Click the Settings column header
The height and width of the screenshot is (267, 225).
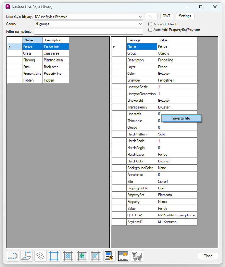pyautogui.click(x=142, y=40)
